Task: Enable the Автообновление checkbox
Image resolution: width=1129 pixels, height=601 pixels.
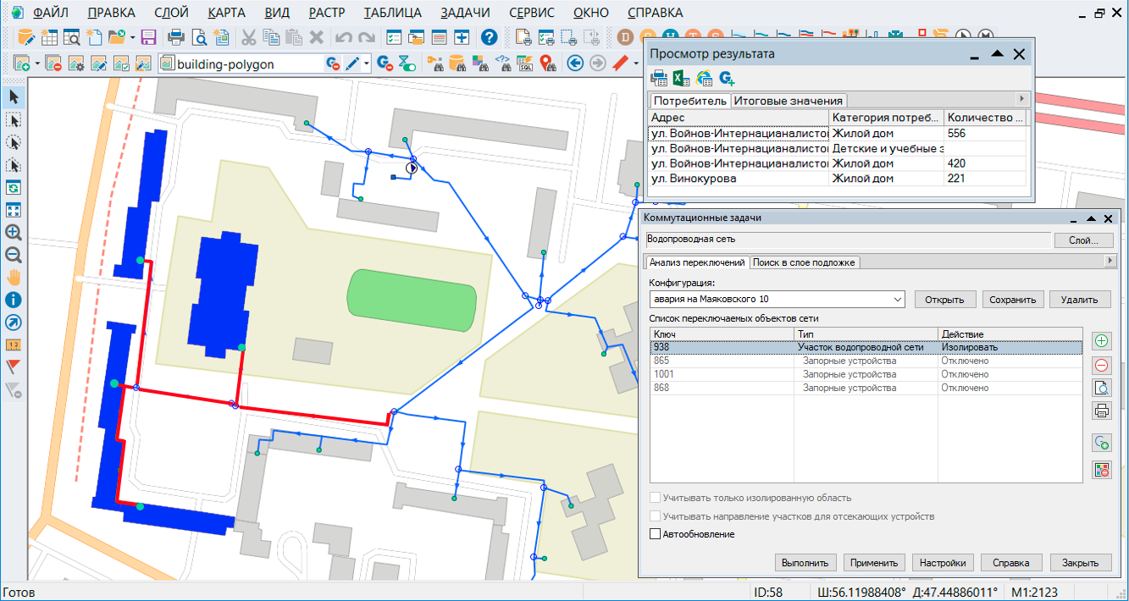Action: [655, 534]
